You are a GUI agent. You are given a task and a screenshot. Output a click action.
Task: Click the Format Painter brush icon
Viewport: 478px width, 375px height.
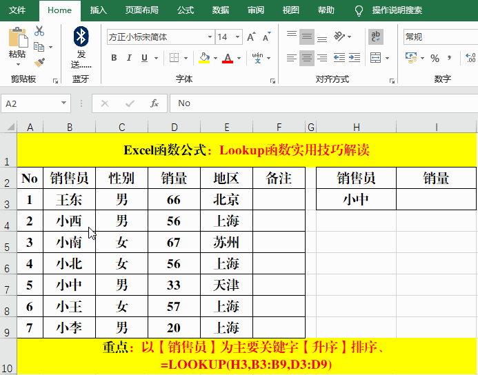pyautogui.click(x=39, y=62)
